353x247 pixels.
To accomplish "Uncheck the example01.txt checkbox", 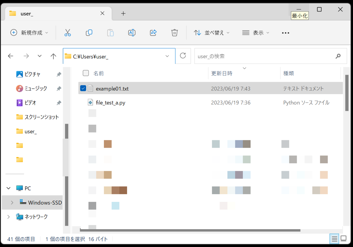I will tap(83, 88).
